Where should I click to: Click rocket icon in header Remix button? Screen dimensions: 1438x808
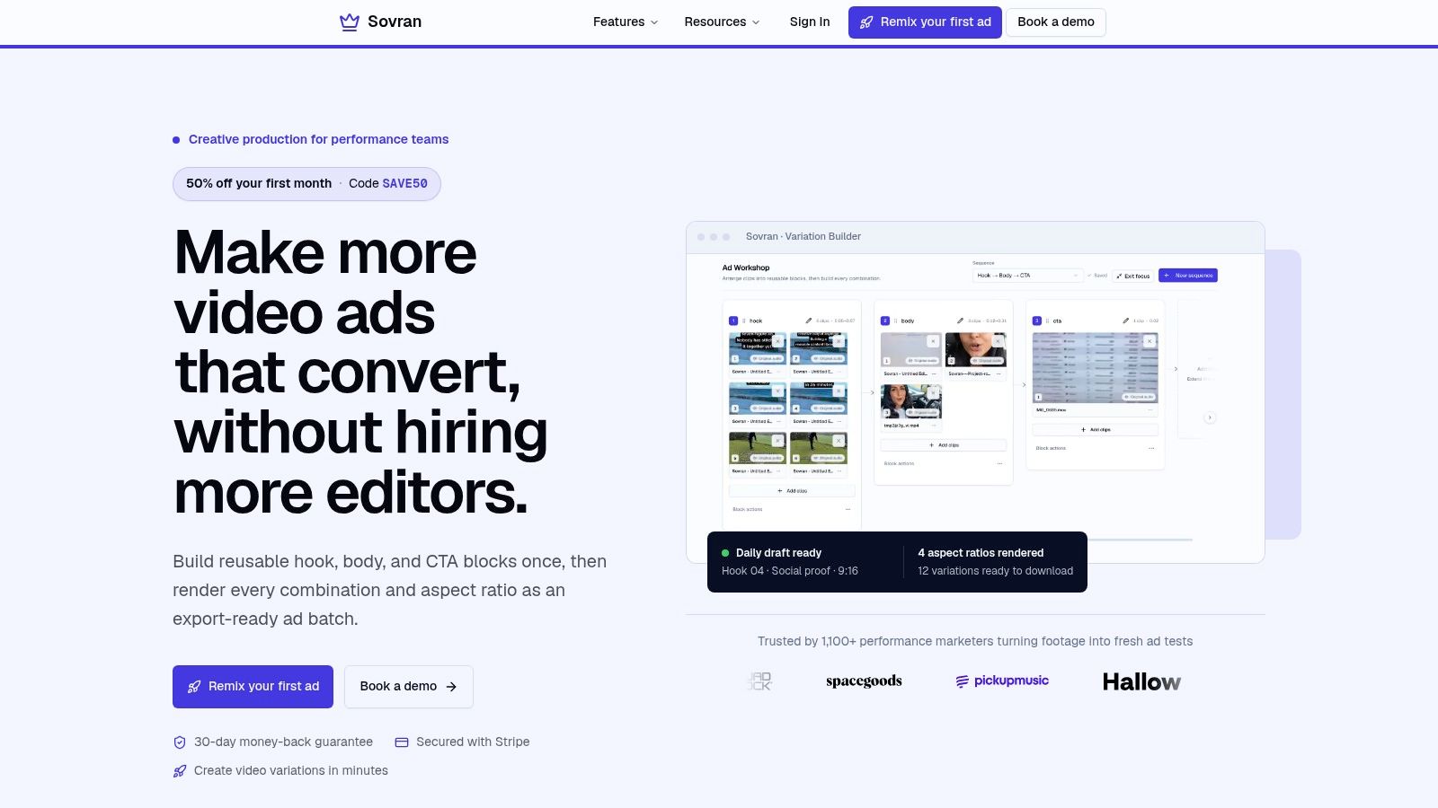(x=866, y=22)
